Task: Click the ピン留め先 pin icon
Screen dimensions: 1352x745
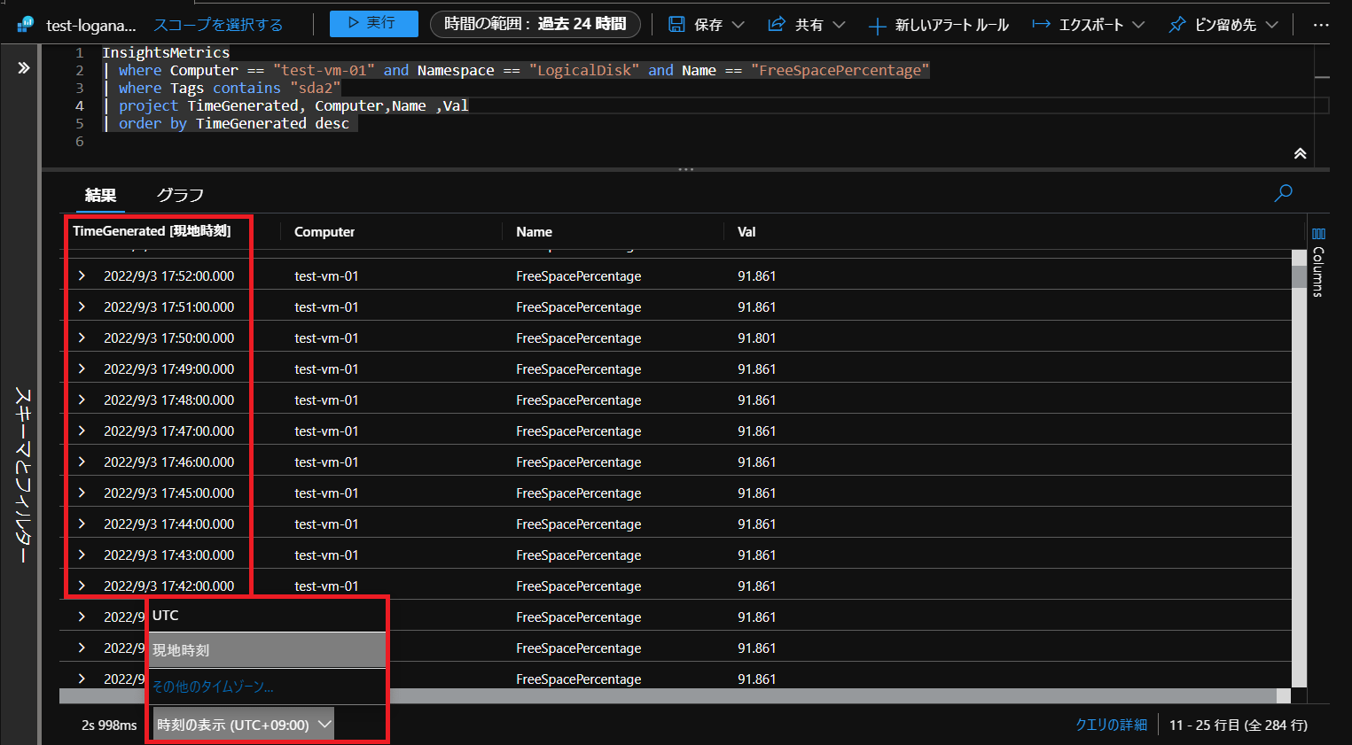Action: [1176, 25]
